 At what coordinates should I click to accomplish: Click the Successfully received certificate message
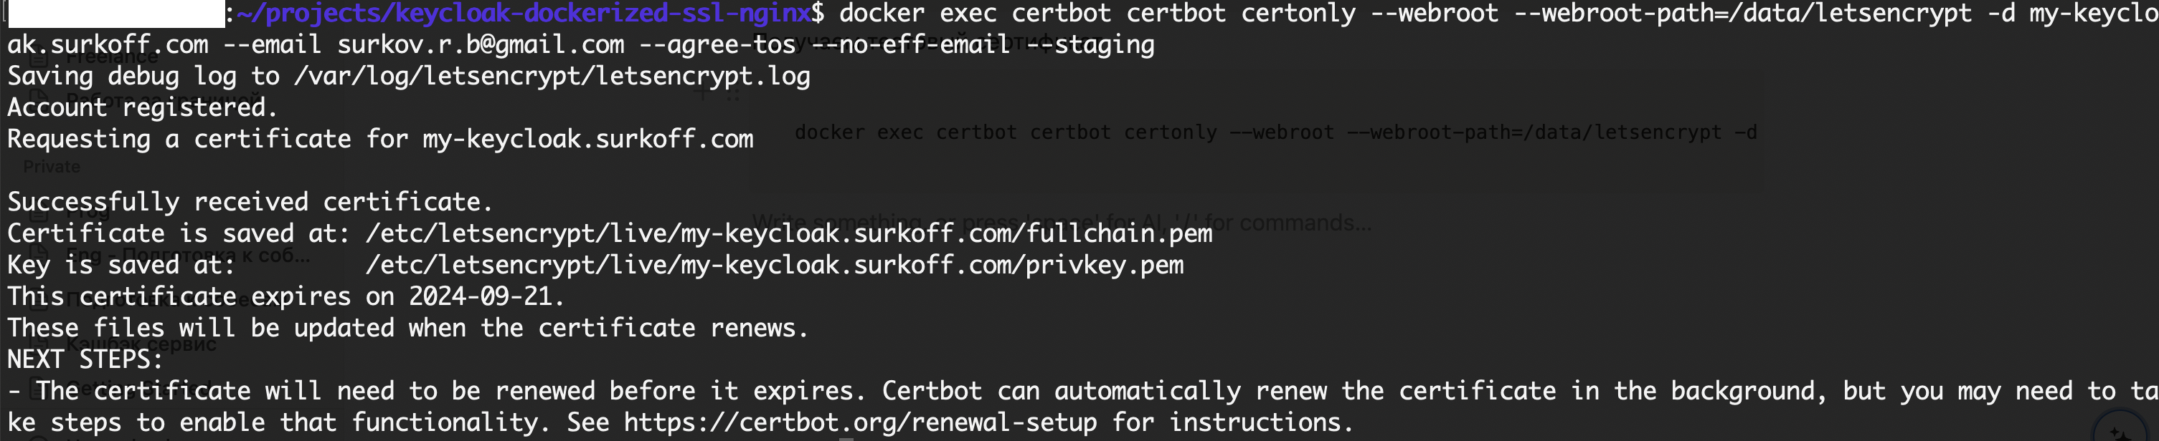[250, 202]
